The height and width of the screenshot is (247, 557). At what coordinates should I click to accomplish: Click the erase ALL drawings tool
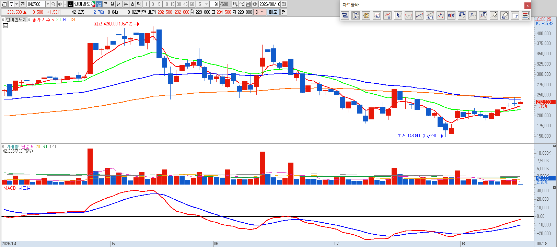coord(504,15)
